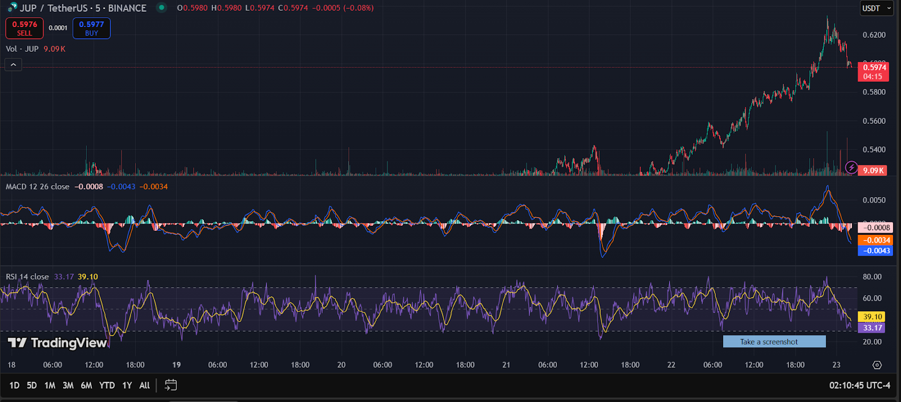Open the USDT currency dropdown

pyautogui.click(x=877, y=8)
